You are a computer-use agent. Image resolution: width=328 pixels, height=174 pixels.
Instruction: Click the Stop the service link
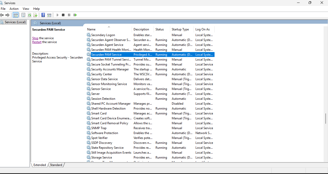coord(35,38)
